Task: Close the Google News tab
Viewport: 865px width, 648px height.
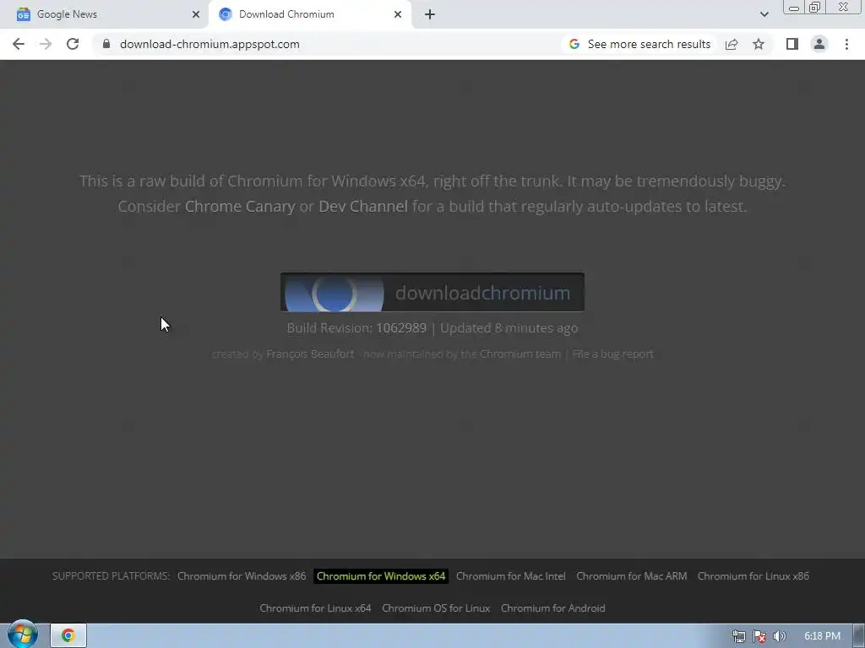Action: coord(196,14)
